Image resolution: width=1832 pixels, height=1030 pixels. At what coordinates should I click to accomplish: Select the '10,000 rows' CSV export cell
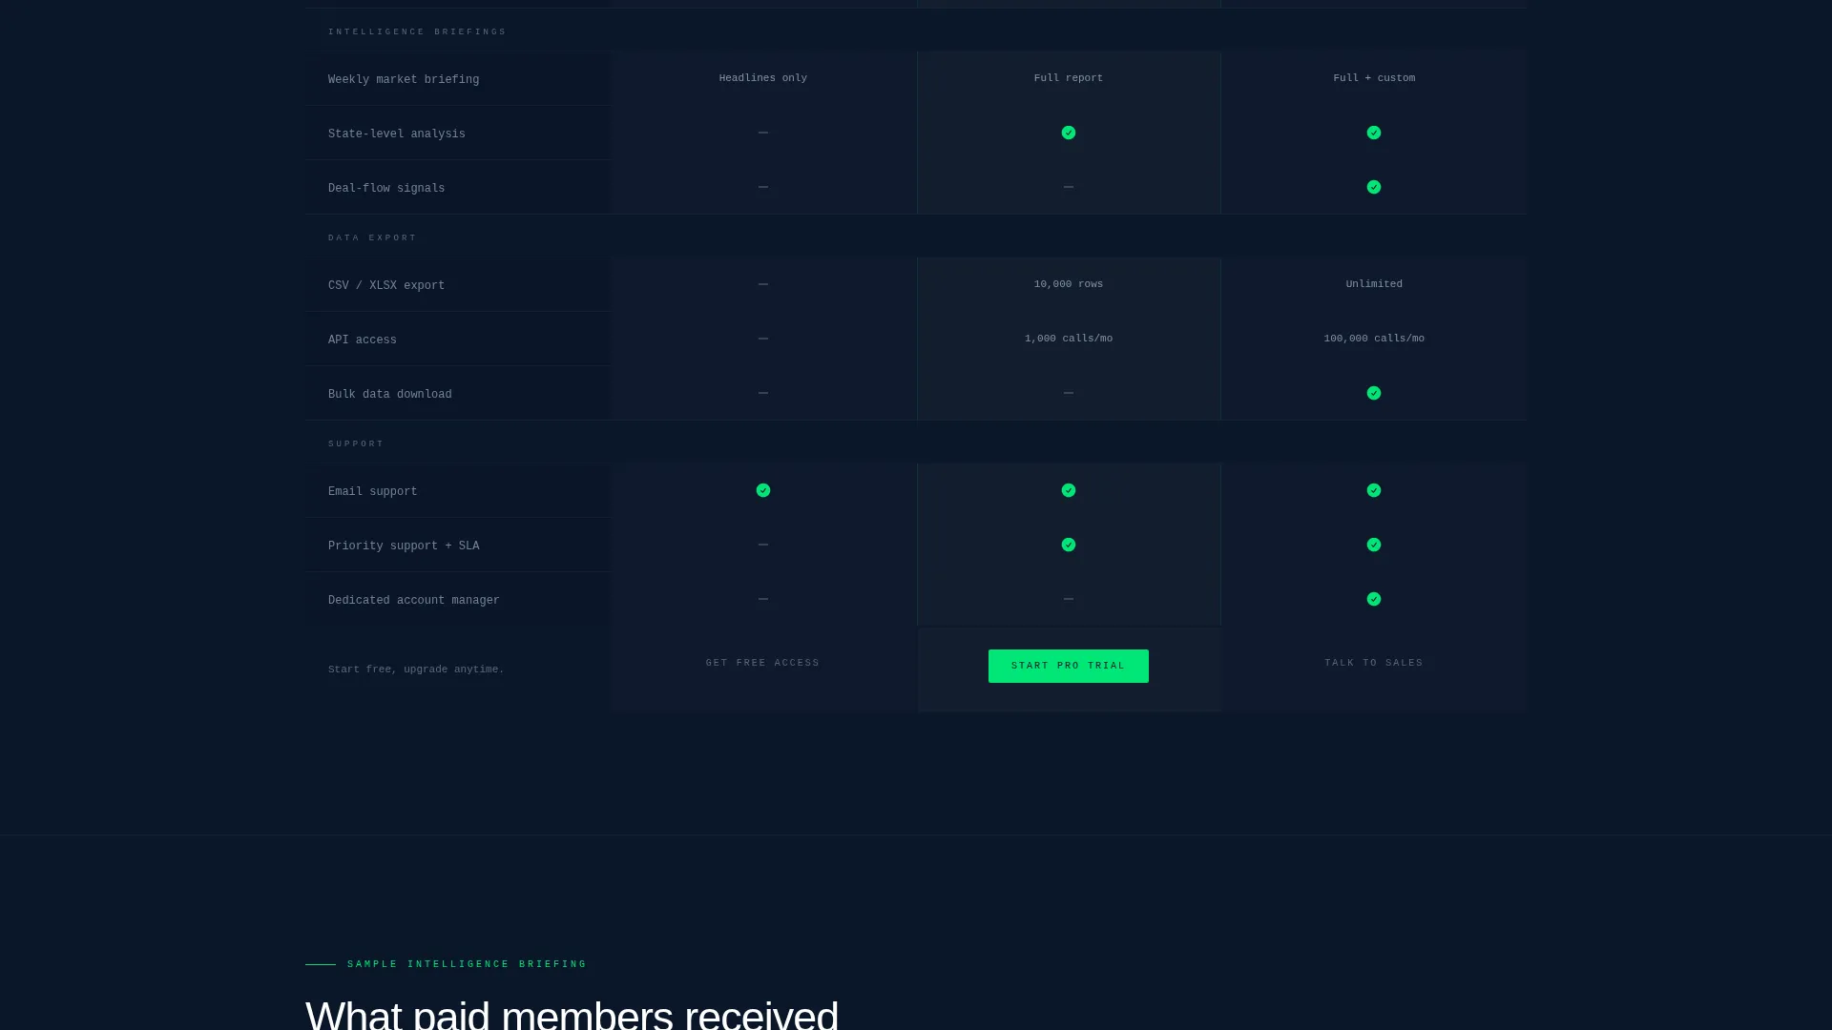[x=1069, y=284]
